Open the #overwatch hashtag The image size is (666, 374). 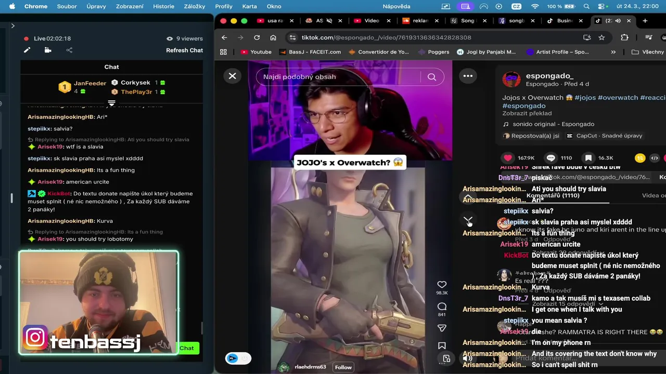(618, 98)
